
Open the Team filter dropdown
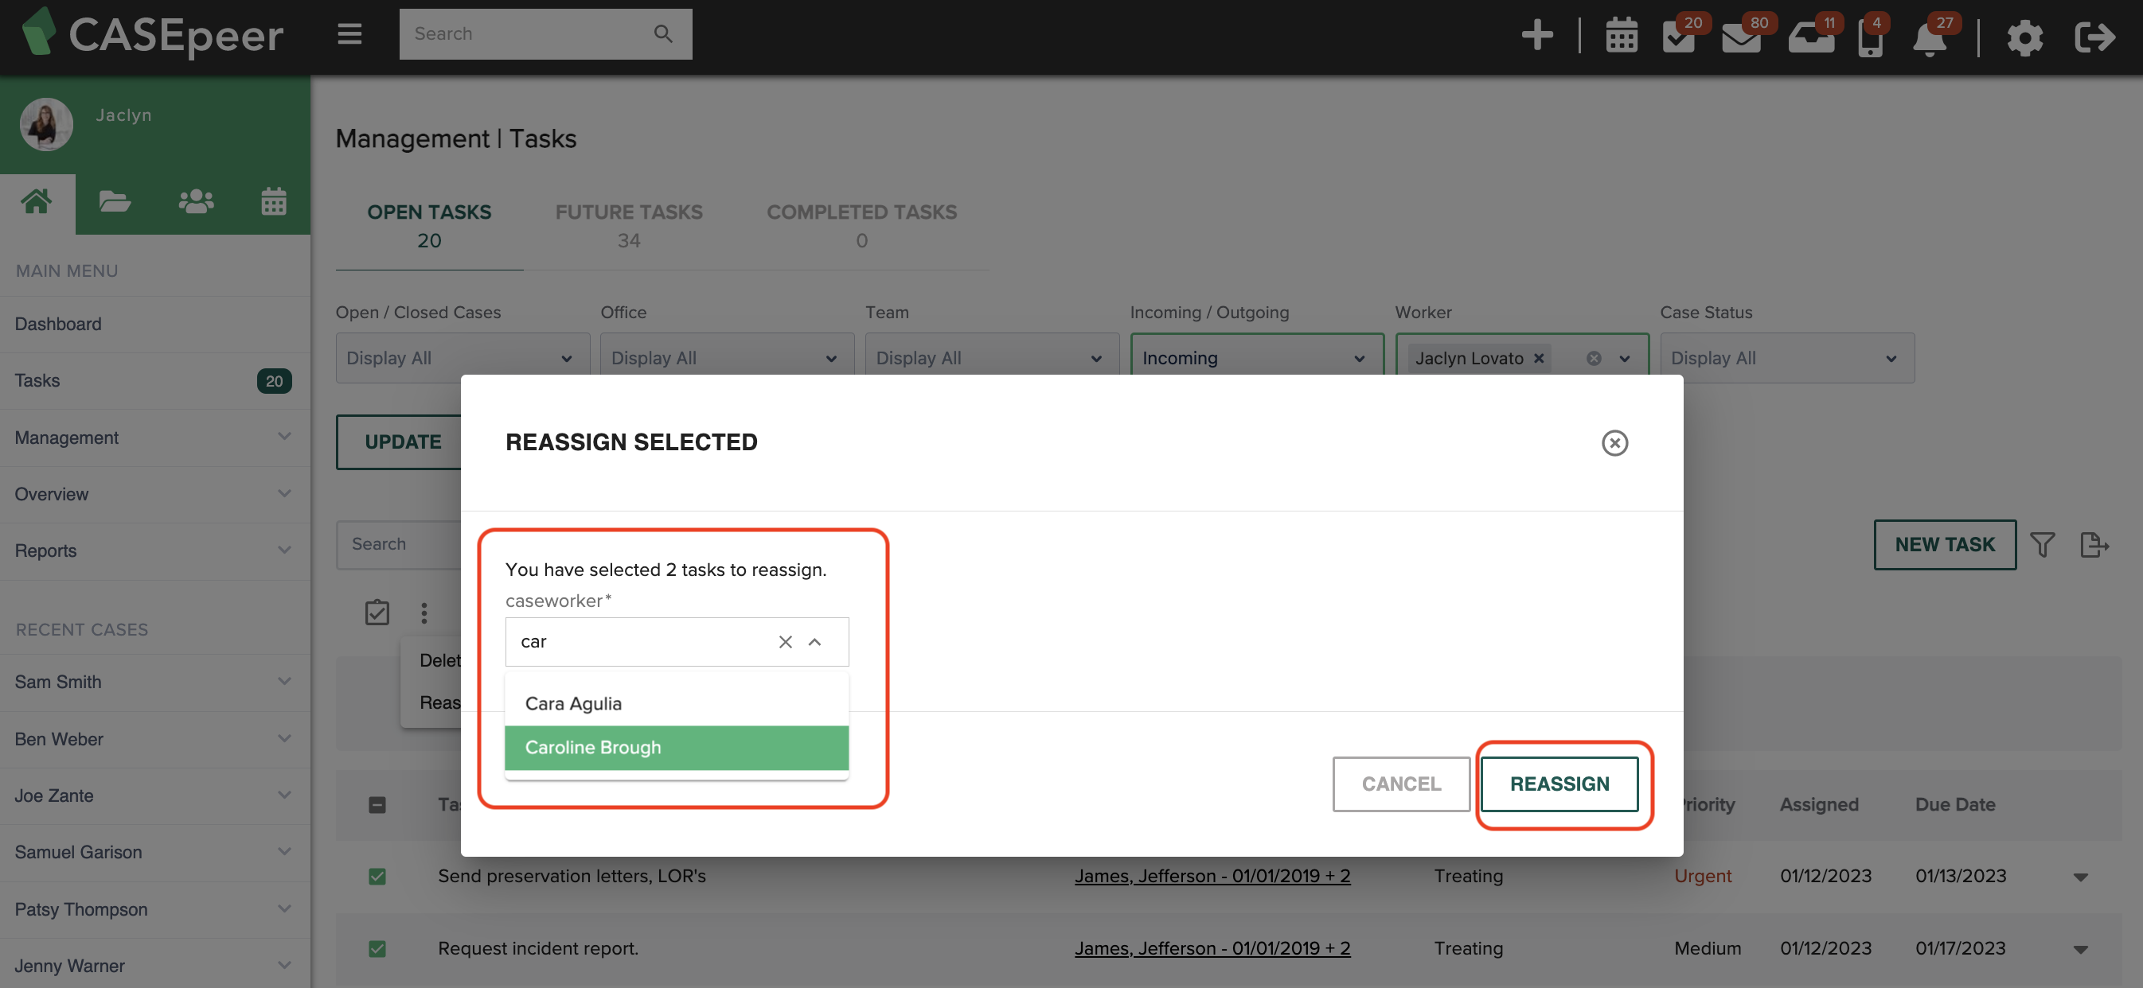click(x=992, y=359)
